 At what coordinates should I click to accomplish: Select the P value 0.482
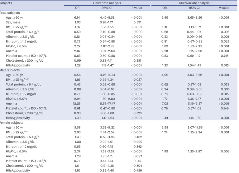138,137
